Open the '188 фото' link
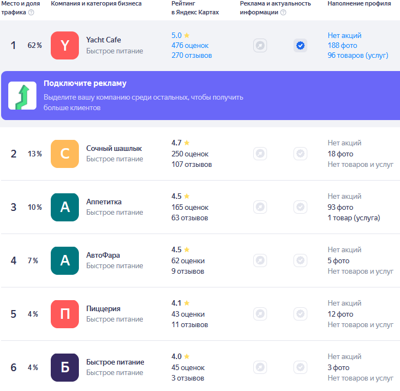 click(x=343, y=46)
